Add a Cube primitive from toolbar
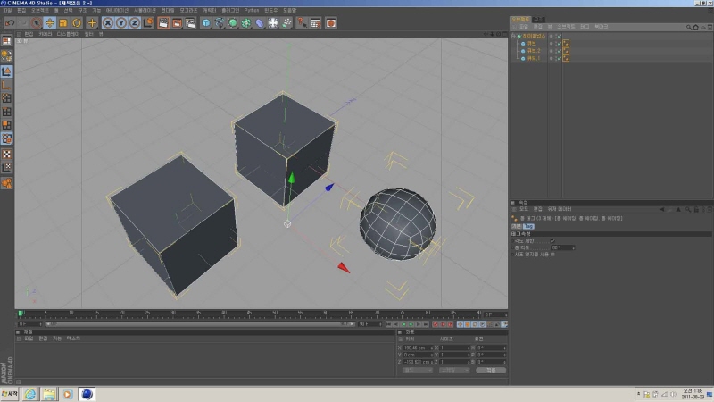Screen dimensions: 714x402 (205, 22)
